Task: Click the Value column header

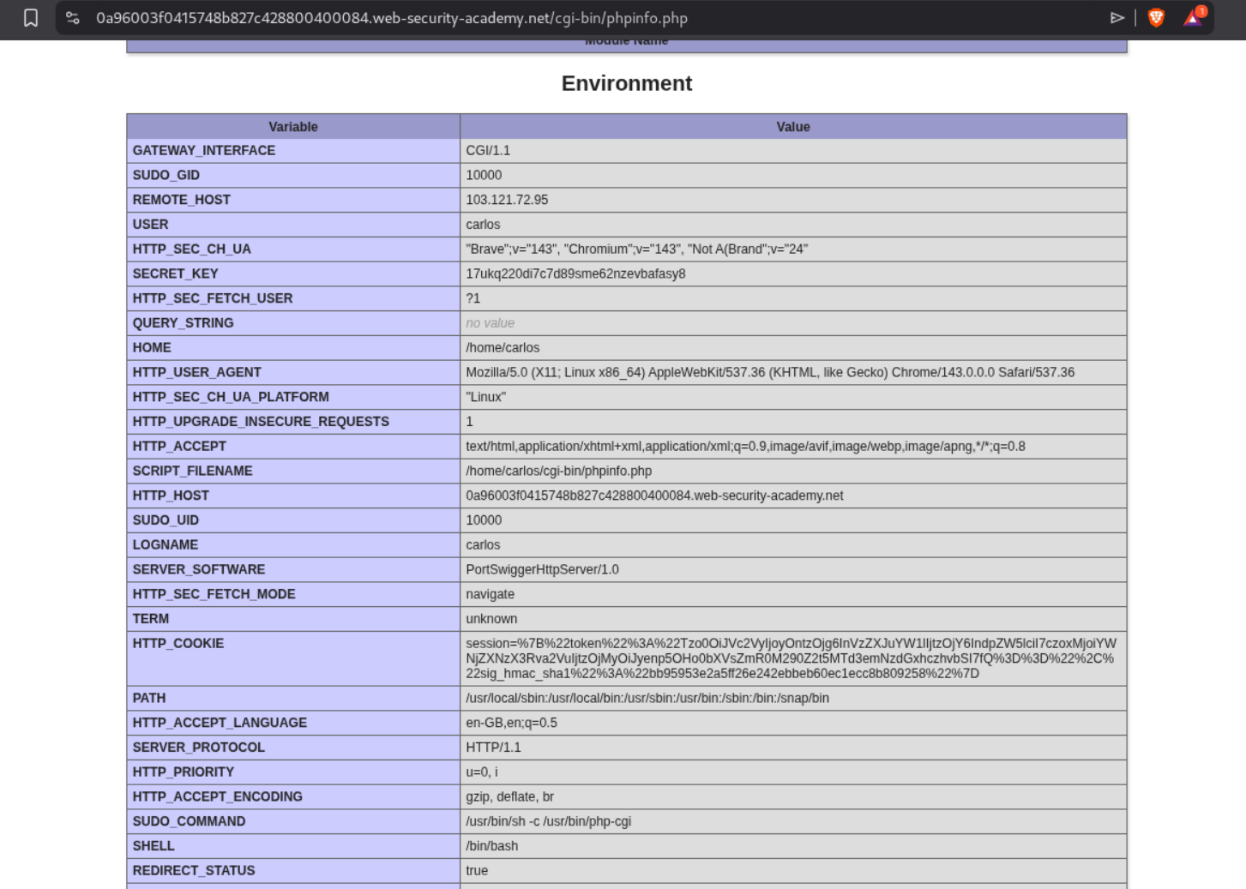Action: [x=792, y=127]
